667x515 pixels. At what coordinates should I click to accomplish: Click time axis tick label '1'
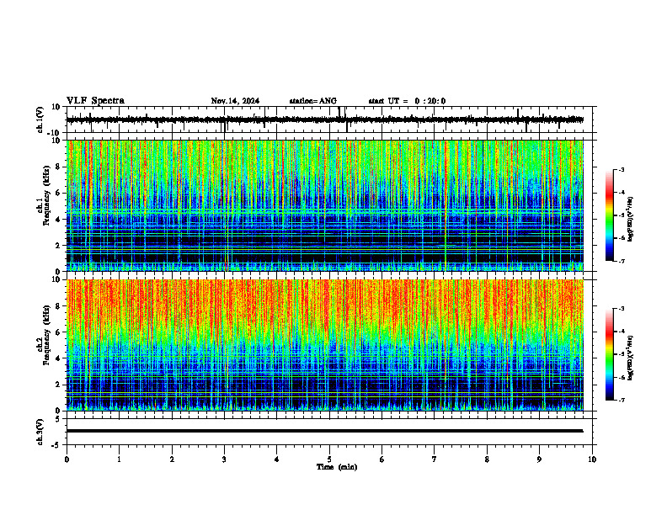pyautogui.click(x=119, y=459)
